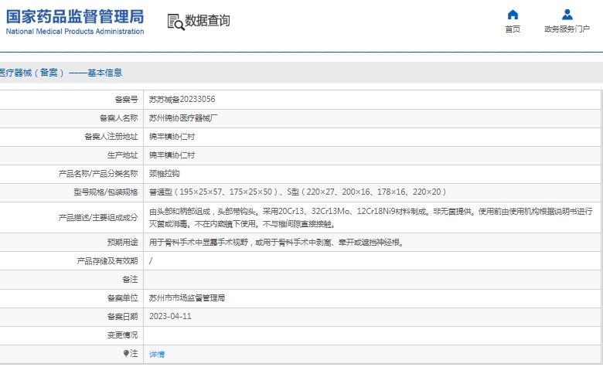Click the 型号规格/包装规格 label
Screen dimensions: 603x367
(106, 192)
